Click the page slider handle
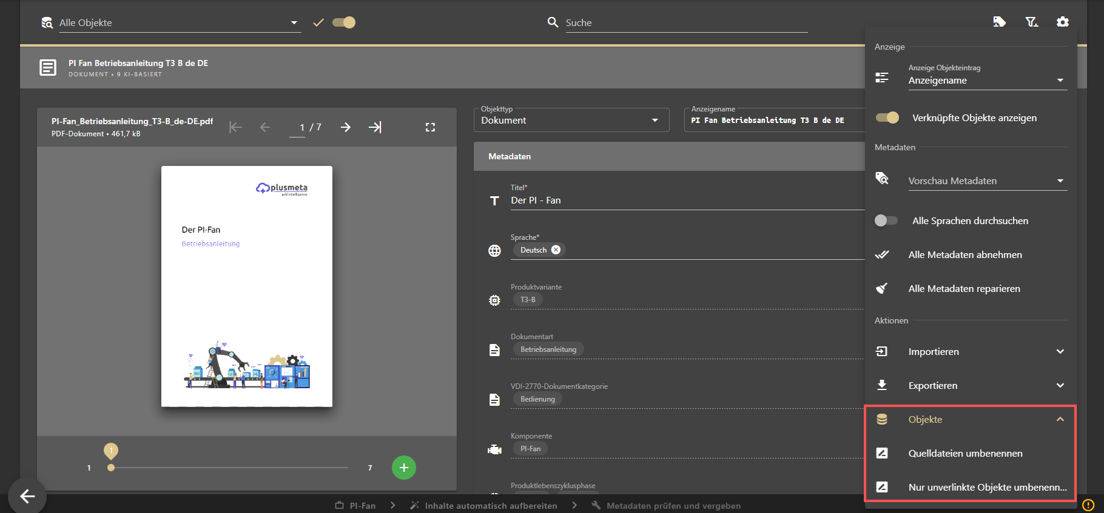The image size is (1104, 513). click(111, 468)
